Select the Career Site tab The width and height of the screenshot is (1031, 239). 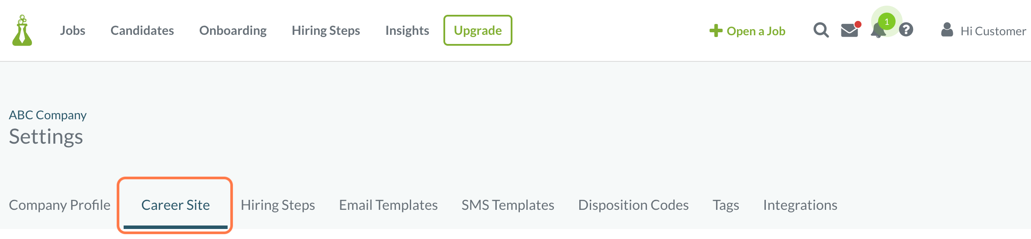click(x=176, y=205)
